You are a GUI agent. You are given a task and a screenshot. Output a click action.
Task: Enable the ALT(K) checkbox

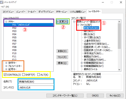pyautogui.click(x=38, y=75)
